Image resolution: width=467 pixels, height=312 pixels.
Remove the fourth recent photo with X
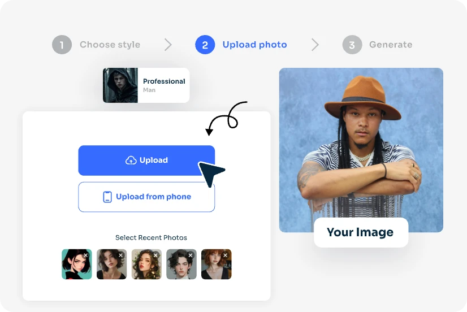click(x=191, y=255)
